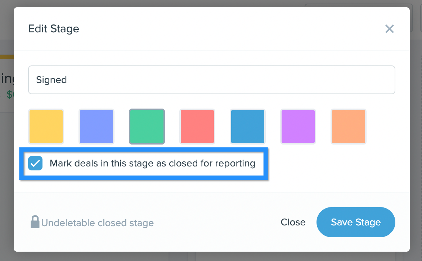Click the green dollar amount behind the dialog

(x=10, y=94)
